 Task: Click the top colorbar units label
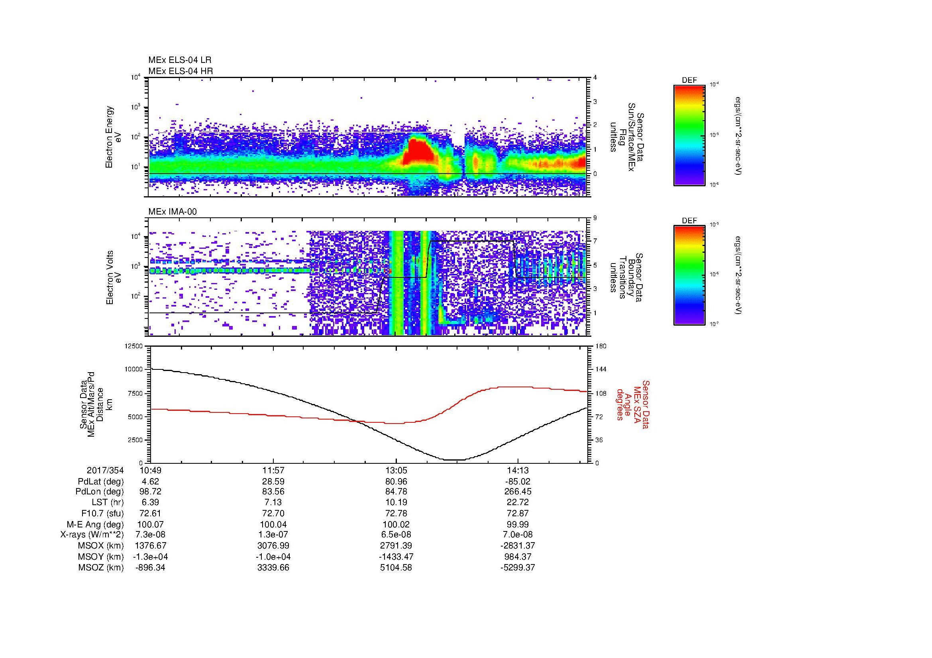click(739, 136)
